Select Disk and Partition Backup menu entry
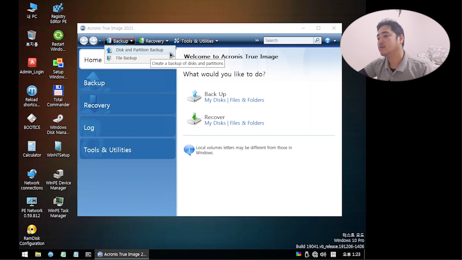Image resolution: width=462 pixels, height=260 pixels. [x=140, y=50]
